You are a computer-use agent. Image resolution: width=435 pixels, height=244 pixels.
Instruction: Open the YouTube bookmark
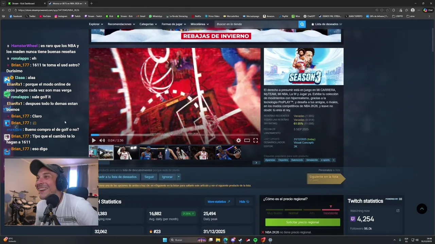tap(45, 16)
